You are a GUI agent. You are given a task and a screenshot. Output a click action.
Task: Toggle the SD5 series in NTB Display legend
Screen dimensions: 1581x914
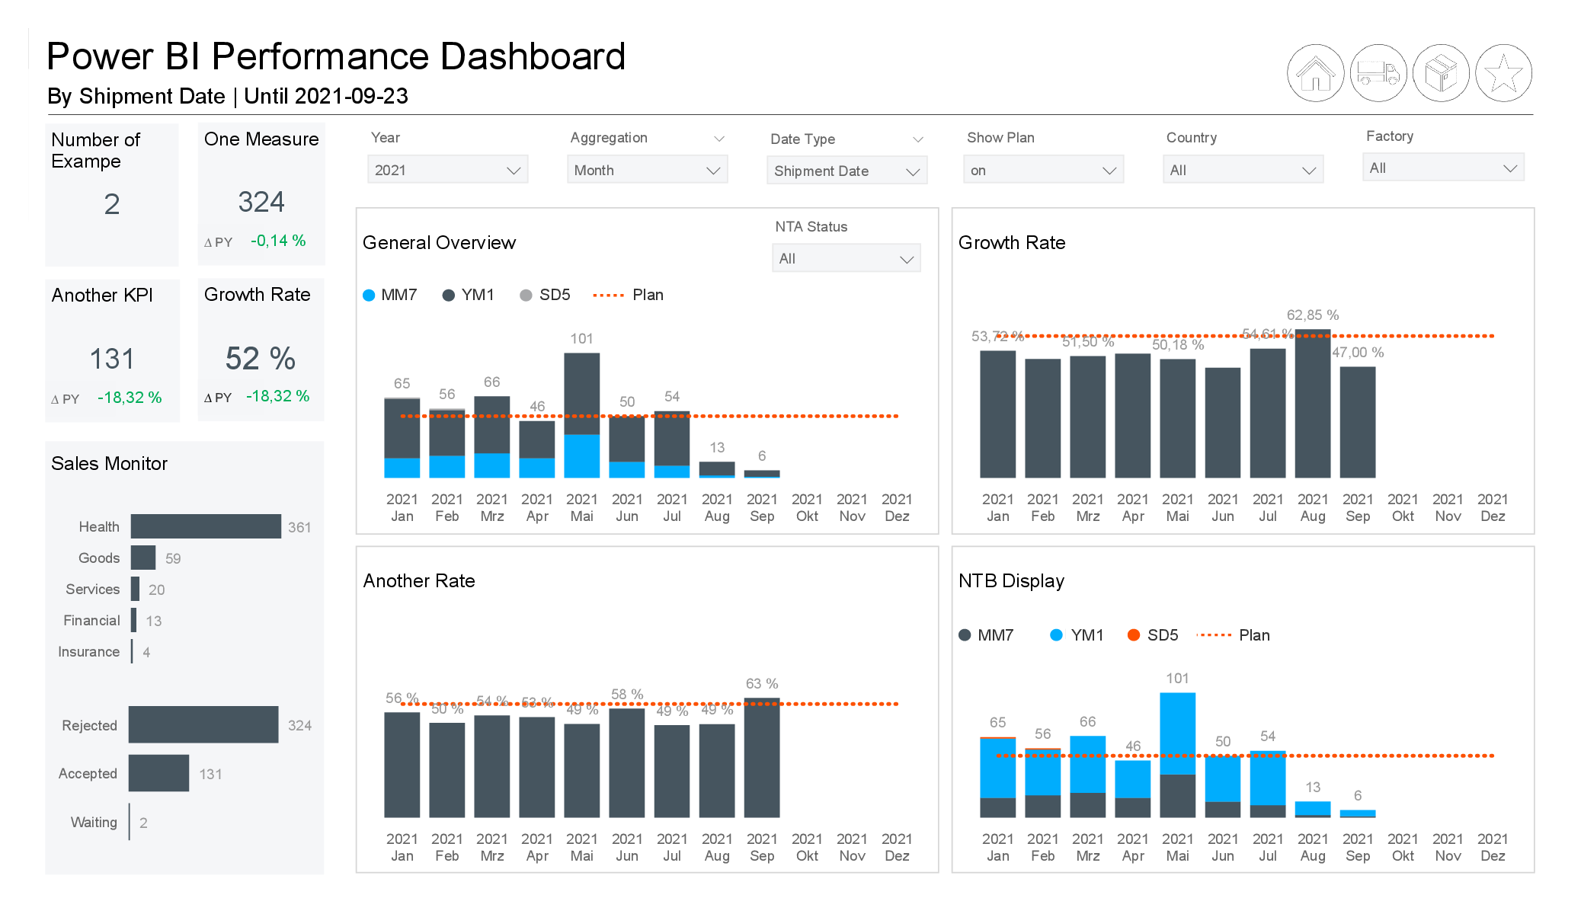[1153, 634]
